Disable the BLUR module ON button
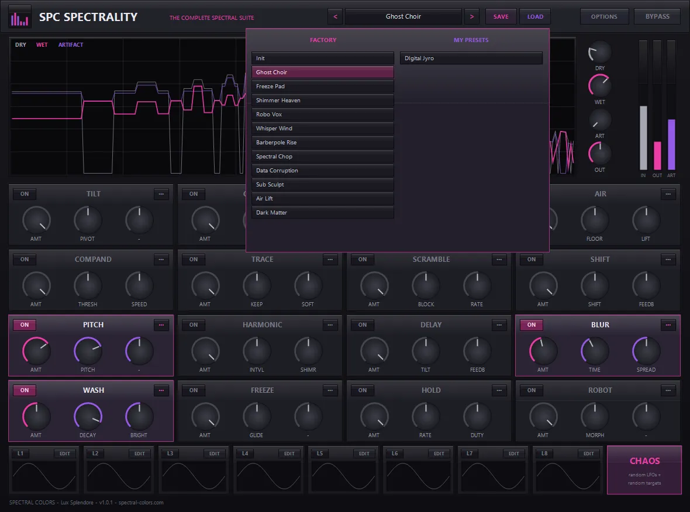 click(x=532, y=325)
